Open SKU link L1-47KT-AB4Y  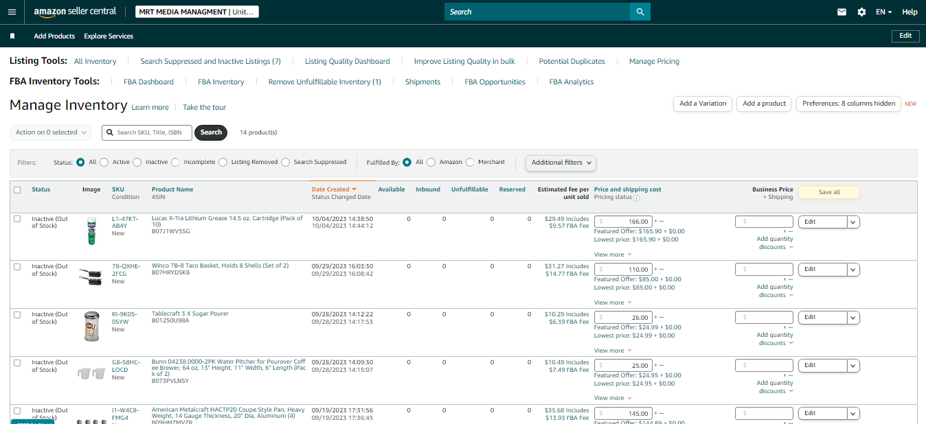[x=126, y=222]
